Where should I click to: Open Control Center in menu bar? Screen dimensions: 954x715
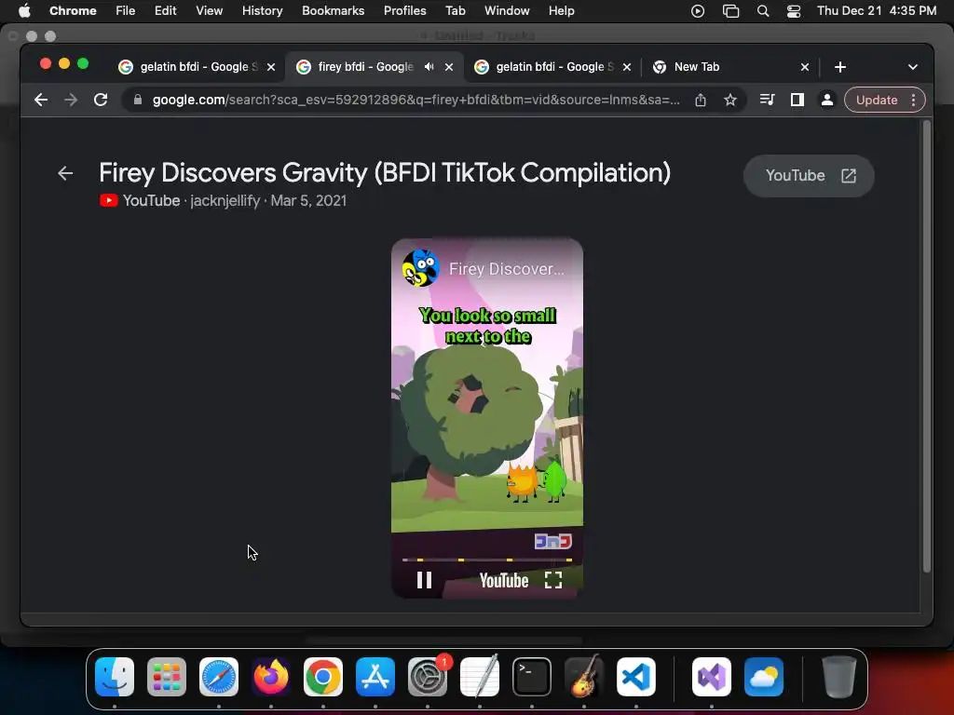coord(794,11)
